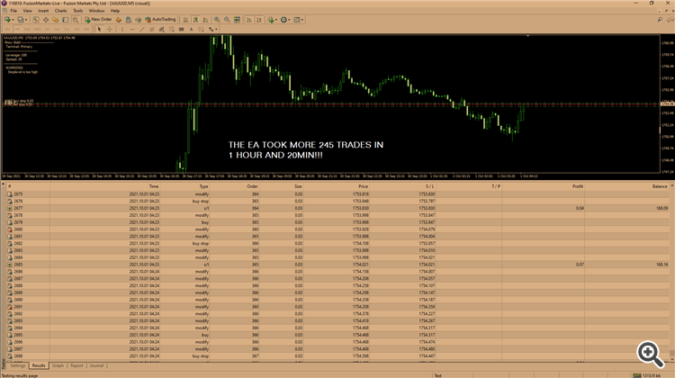The height and width of the screenshot is (378, 675).
Task: Open the chat icon at top right
Action: pos(670,20)
